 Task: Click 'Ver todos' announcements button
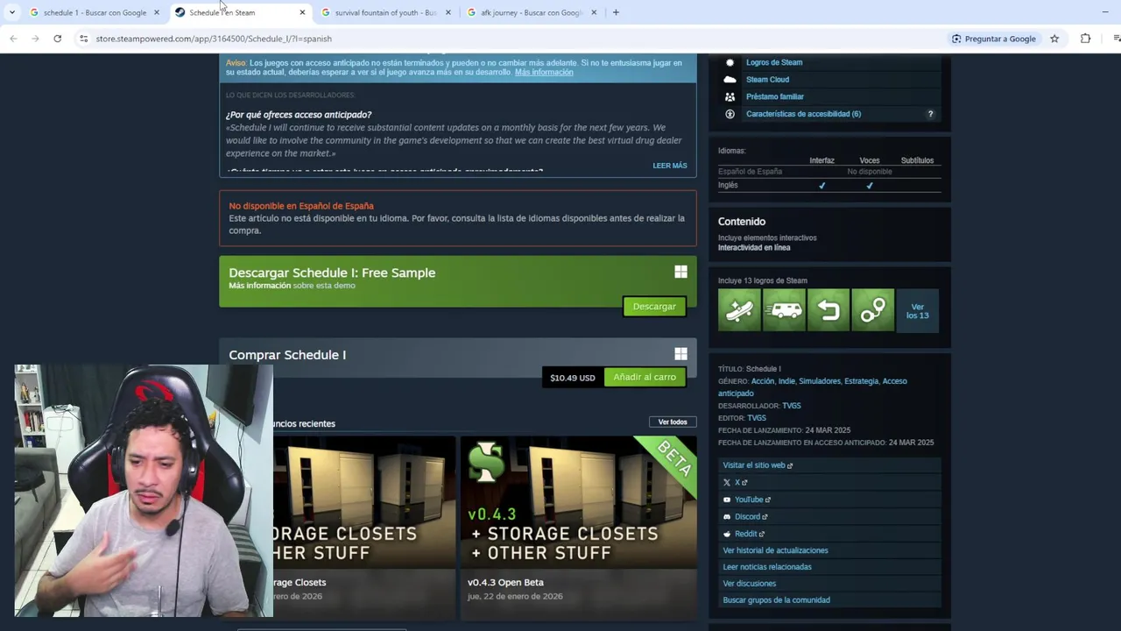(x=673, y=422)
